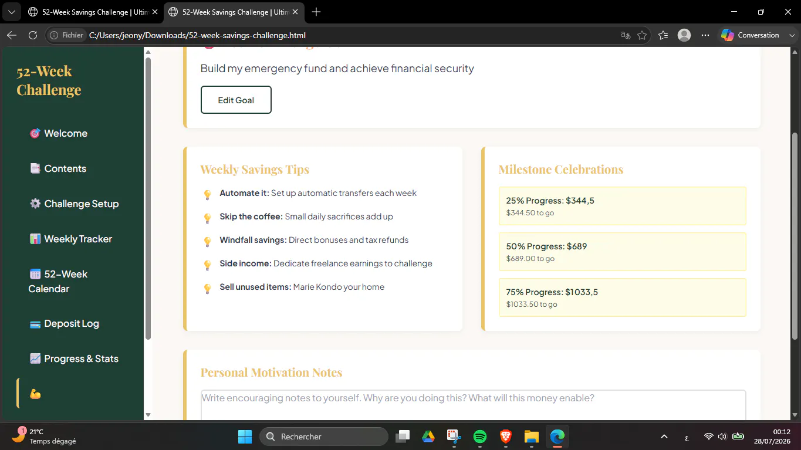
Task: Click the '$344.50 to go' text
Action: (x=530, y=213)
